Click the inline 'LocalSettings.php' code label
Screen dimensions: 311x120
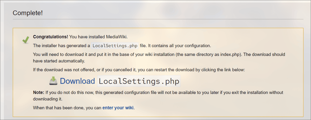coord(115,46)
